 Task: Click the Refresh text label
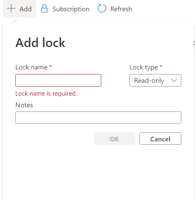point(121,9)
